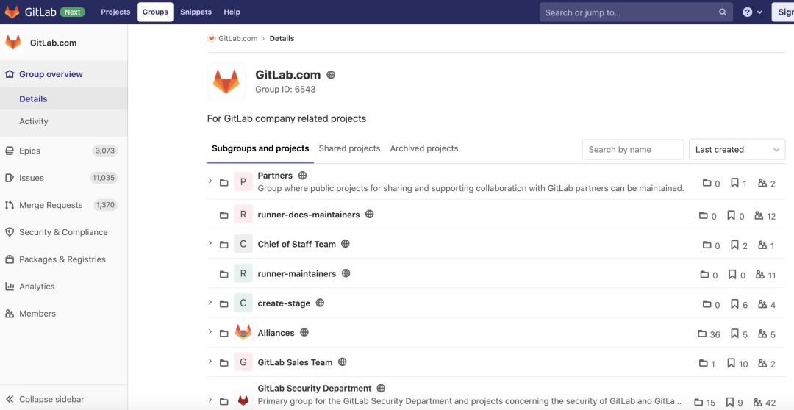Click the Security & Compliance shield icon
The width and height of the screenshot is (794, 410).
(9, 232)
